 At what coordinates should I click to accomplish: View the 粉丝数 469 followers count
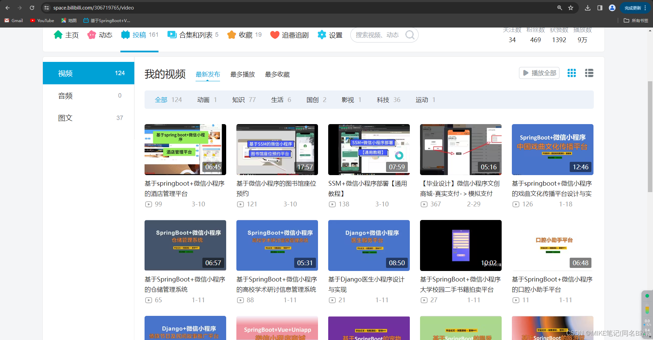point(535,35)
